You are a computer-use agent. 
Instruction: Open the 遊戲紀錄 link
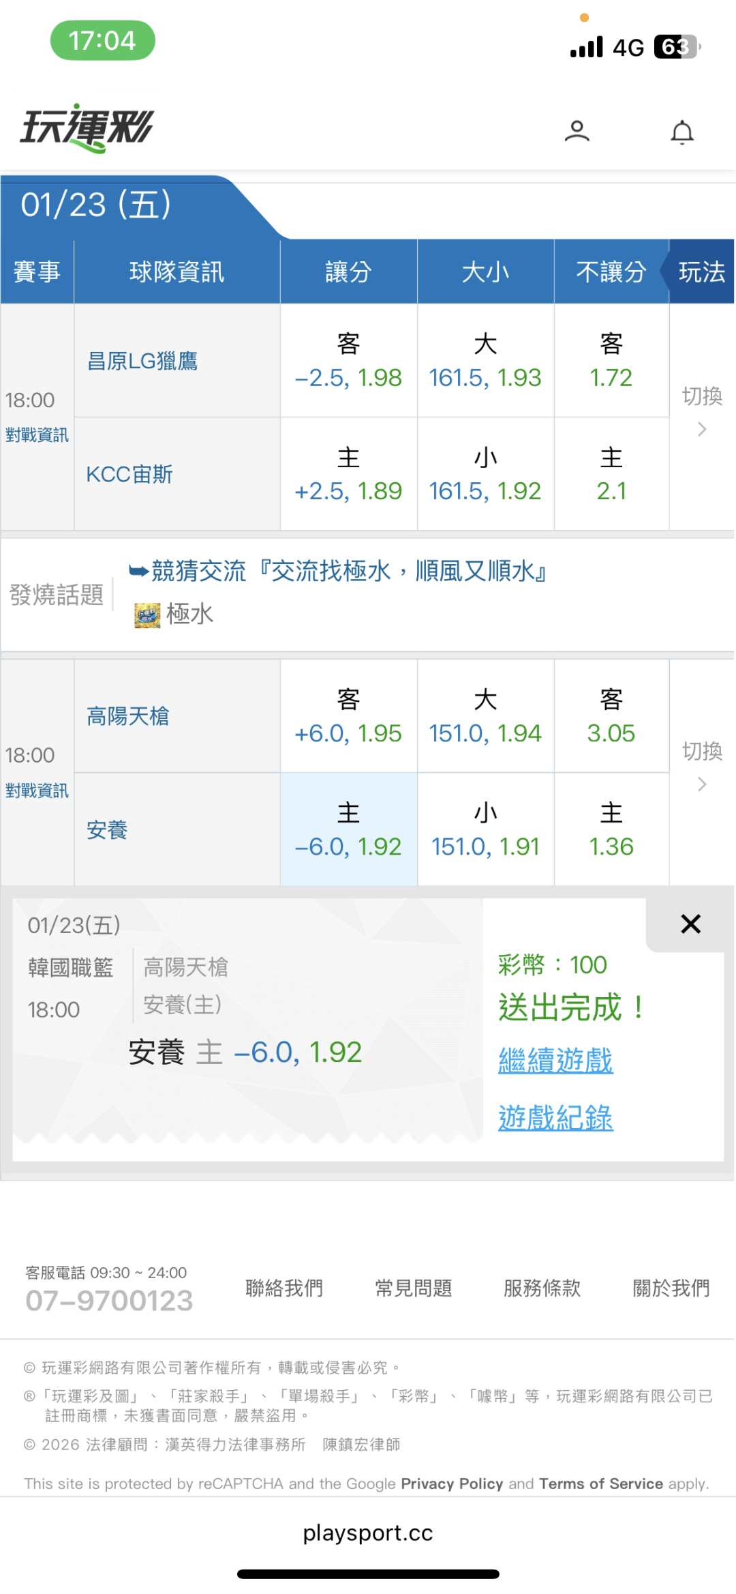[x=555, y=1118]
